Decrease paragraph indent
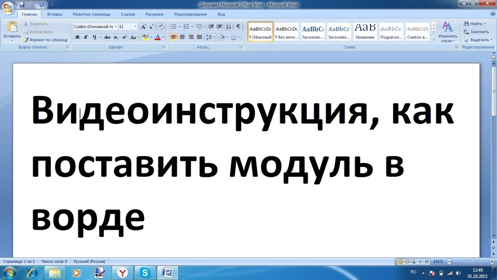The image size is (497, 280). (211, 26)
